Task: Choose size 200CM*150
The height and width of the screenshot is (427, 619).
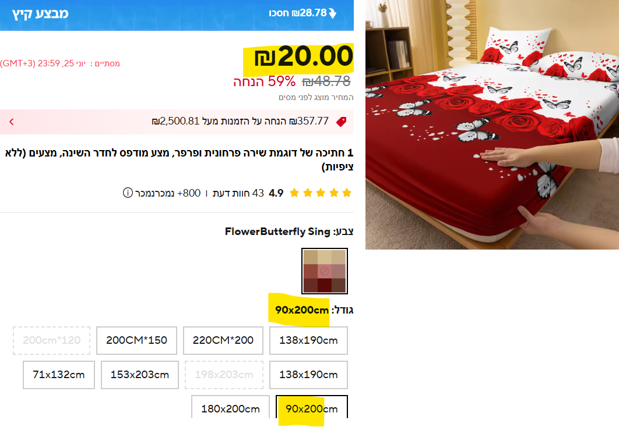Action: click(136, 340)
